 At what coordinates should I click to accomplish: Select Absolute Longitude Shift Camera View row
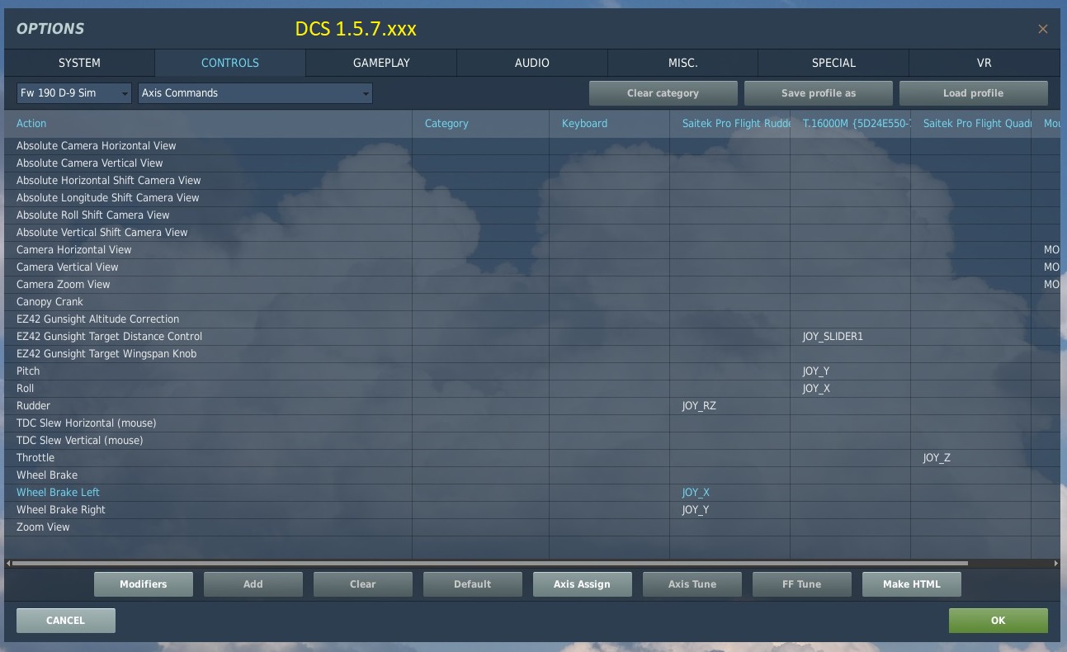point(531,198)
